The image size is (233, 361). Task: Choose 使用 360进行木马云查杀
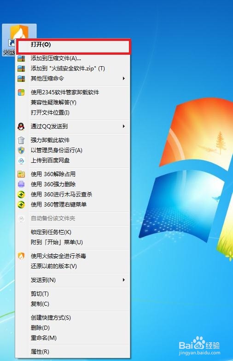click(73, 195)
